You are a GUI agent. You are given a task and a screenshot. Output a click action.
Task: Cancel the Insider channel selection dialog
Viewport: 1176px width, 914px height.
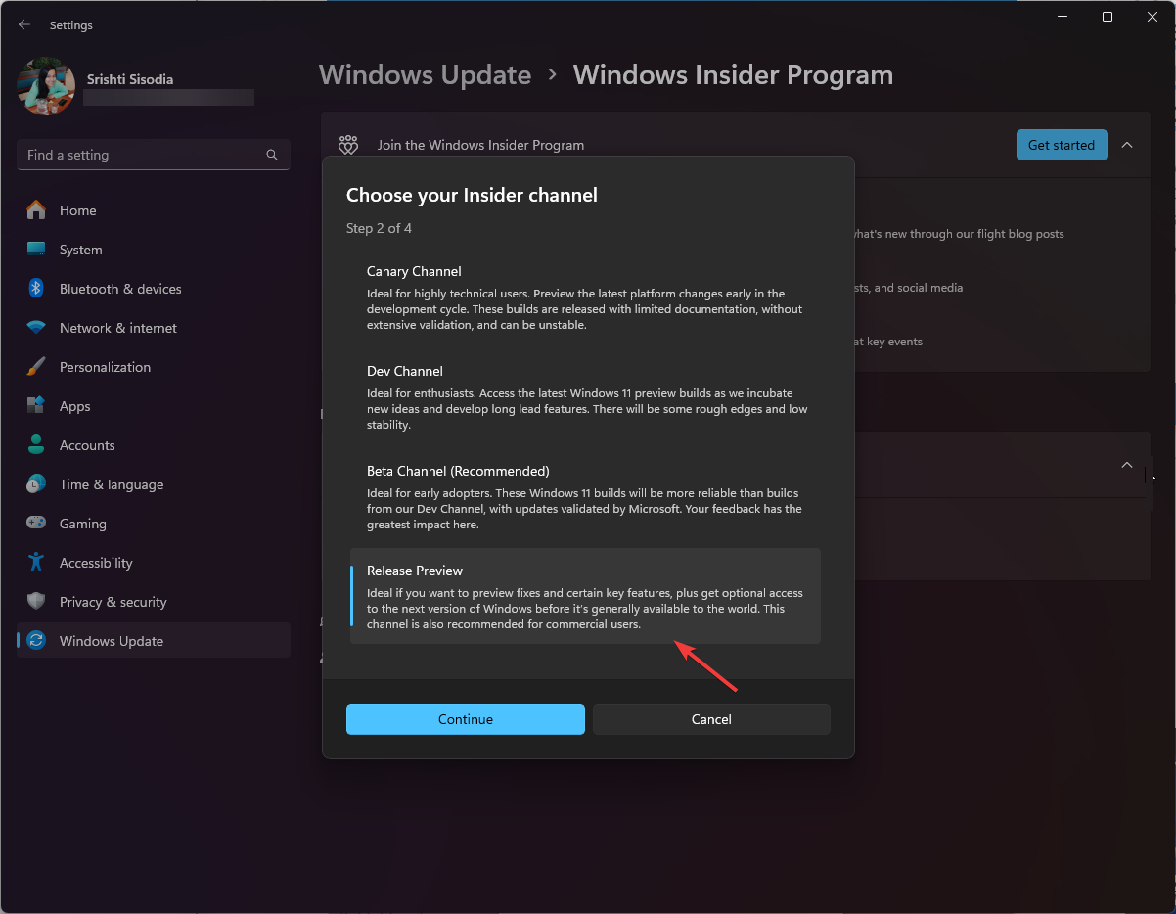coord(711,719)
